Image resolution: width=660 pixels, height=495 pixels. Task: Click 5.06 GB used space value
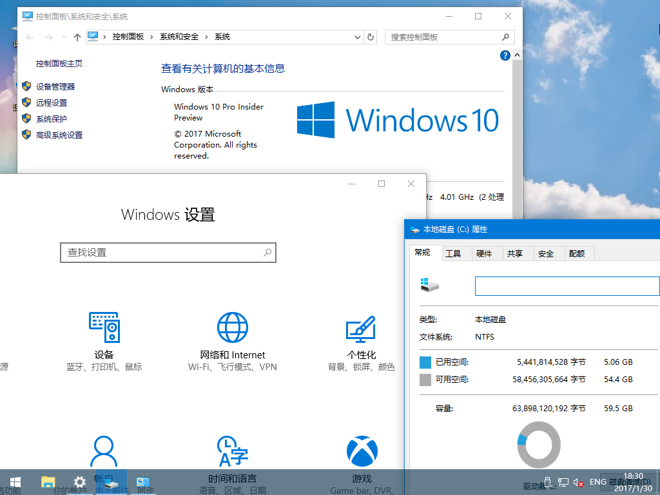click(x=618, y=362)
